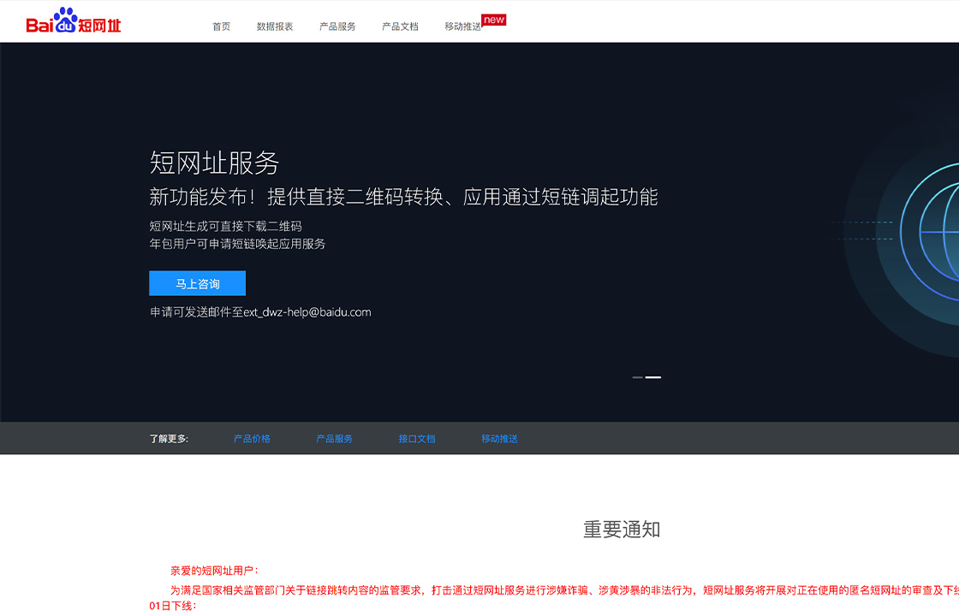Click the 亲爱的短网址用户 greeting text
The width and height of the screenshot is (959, 616).
click(214, 570)
